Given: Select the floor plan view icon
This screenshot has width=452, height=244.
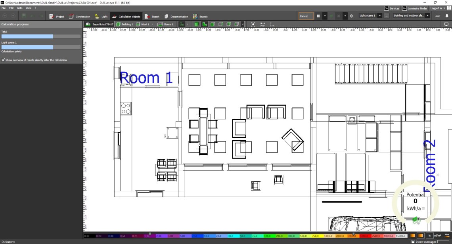Looking at the screenshot, I should point(205,24).
